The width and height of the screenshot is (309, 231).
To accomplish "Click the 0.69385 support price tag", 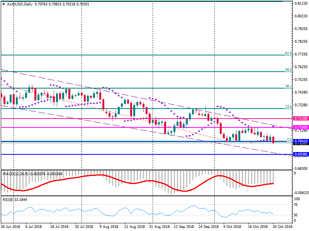I will (300, 154).
